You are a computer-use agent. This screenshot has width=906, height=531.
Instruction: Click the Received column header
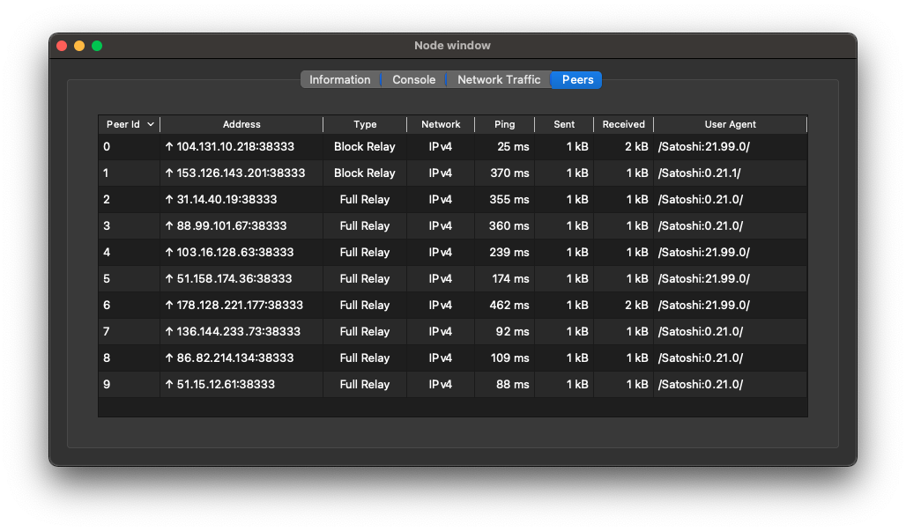point(623,124)
